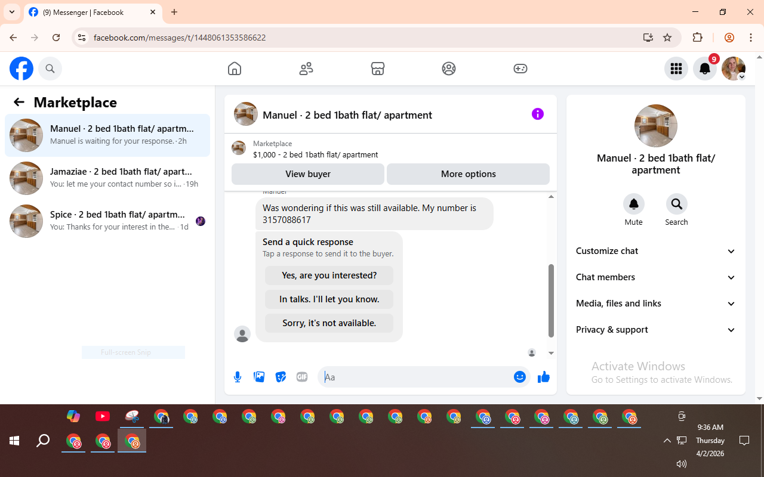Viewport: 764px width, 477px height.
Task: Open the Chrome tab search dropdown
Action: click(12, 12)
